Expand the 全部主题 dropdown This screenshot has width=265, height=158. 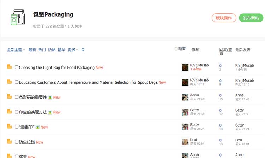[16, 50]
